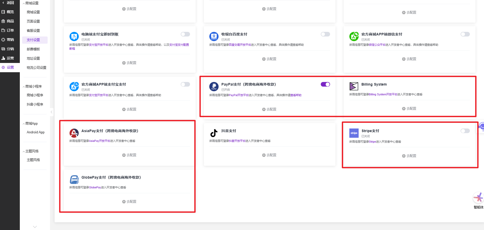Enable the 电脑端支付宝即时到账 switch

click(x=185, y=34)
